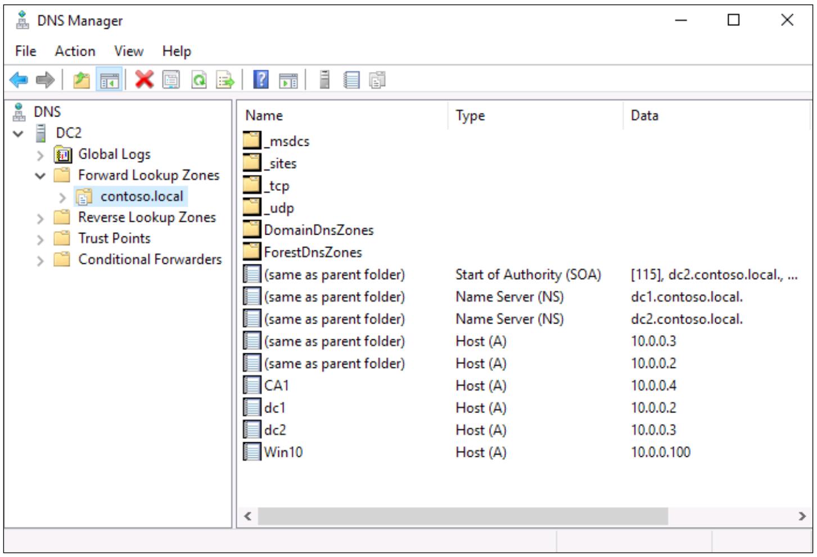
Task: Open Properties toolbar icon
Action: tap(171, 79)
